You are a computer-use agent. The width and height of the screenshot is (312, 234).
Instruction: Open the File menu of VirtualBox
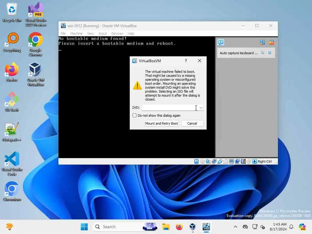click(63, 34)
